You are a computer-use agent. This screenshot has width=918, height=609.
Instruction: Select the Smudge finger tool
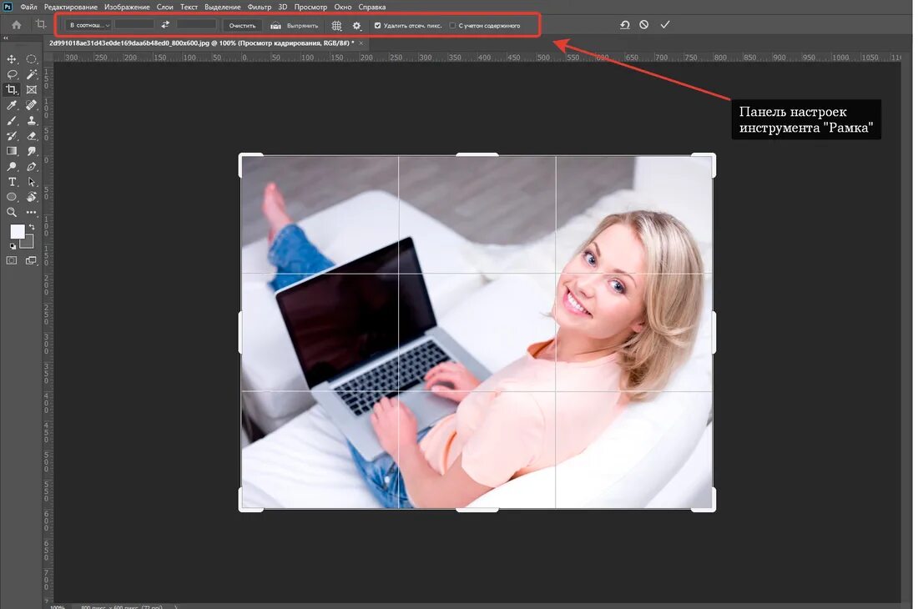coord(32,151)
